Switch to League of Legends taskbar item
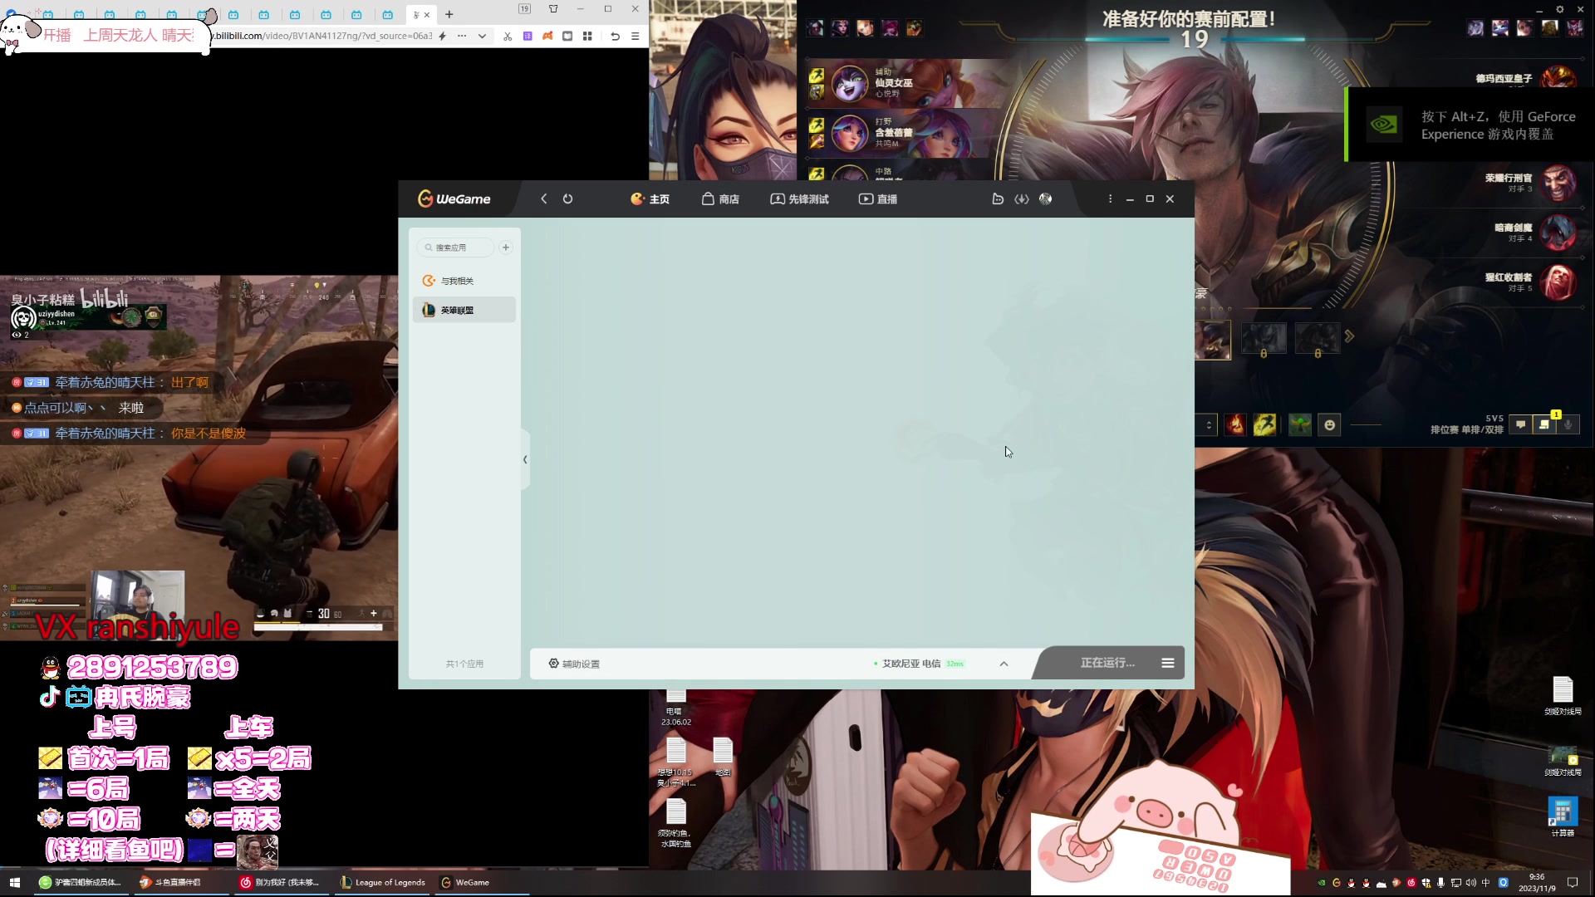The width and height of the screenshot is (1595, 897). click(x=383, y=882)
